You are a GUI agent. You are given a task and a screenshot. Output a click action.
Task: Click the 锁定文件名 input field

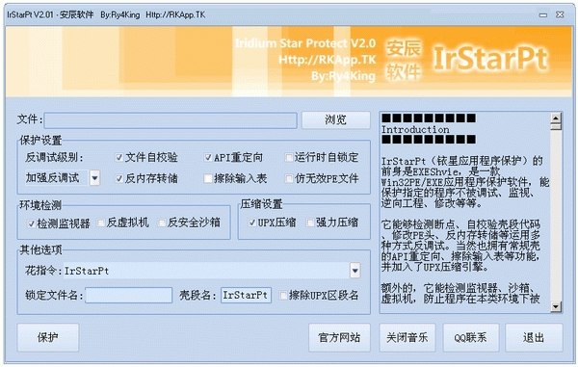[129, 295]
